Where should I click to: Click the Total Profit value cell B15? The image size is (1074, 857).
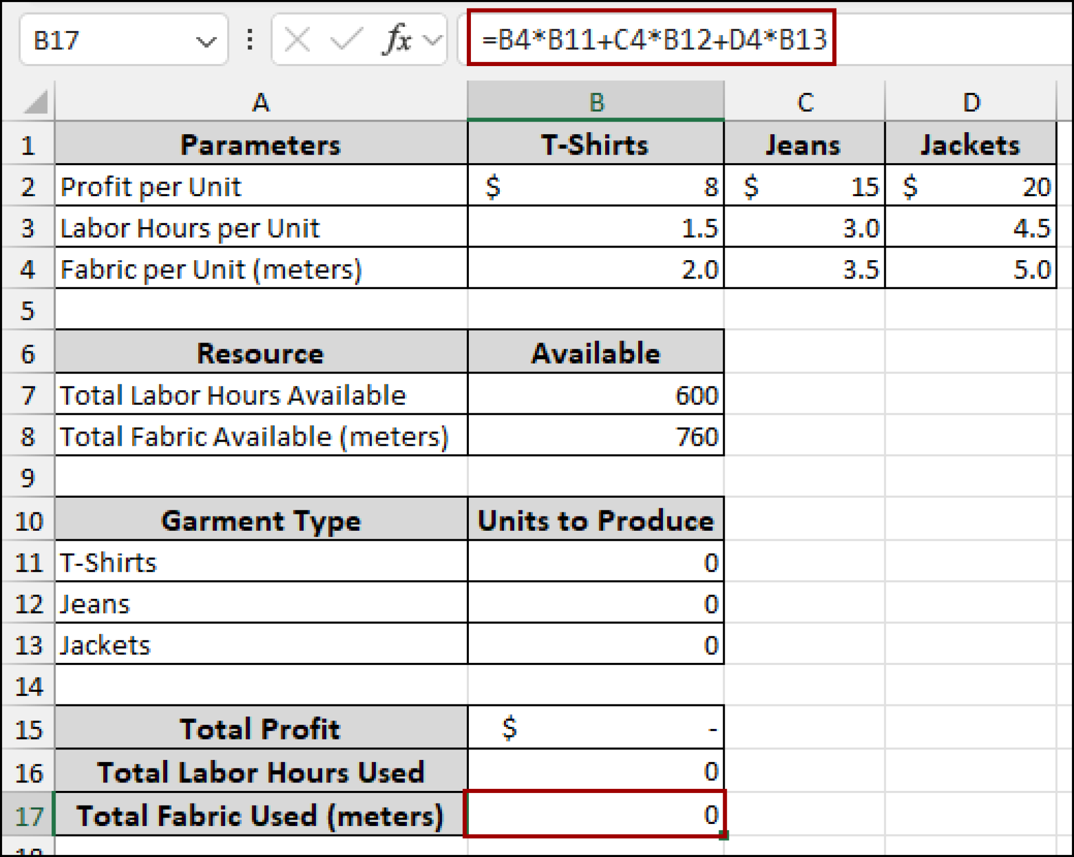596,729
